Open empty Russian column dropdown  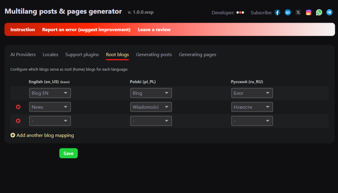click(x=252, y=121)
